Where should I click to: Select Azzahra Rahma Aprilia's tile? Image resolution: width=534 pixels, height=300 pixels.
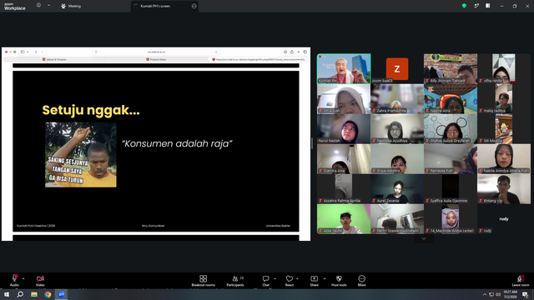344,189
